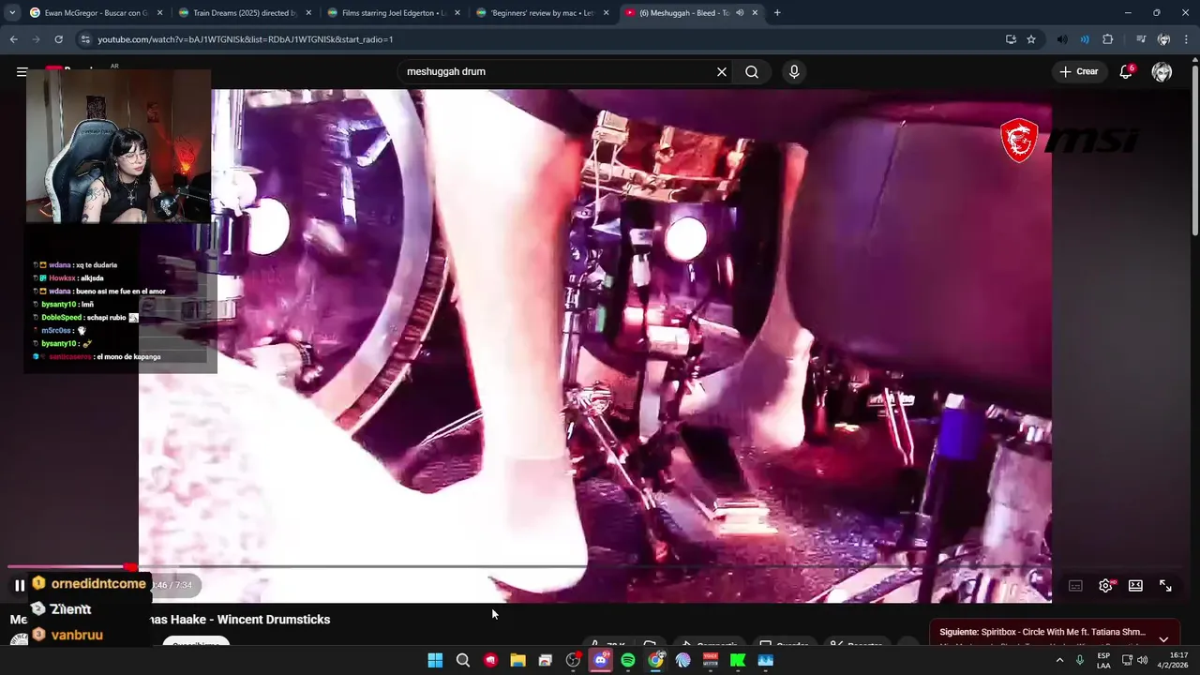Open the tray volume control

tap(1142, 660)
